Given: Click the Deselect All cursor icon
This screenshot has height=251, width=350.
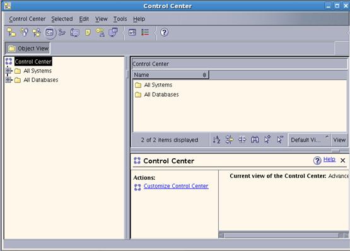Looking at the screenshot, I should tap(280, 139).
